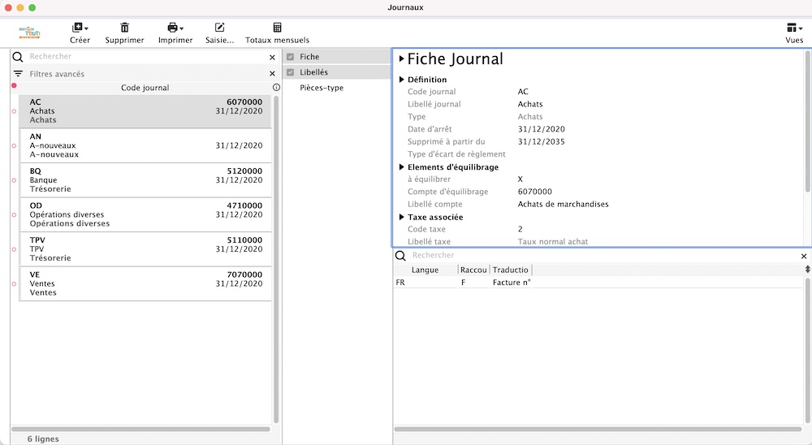Click the Fiche Journal vertical scrollbar
The height and width of the screenshot is (445, 812).
[x=809, y=122]
